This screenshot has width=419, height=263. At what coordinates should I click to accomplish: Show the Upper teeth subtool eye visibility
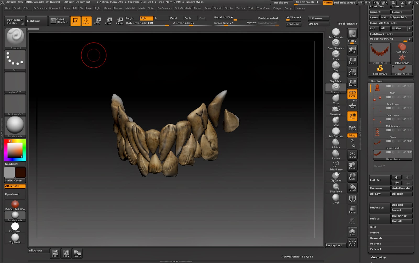(x=410, y=152)
